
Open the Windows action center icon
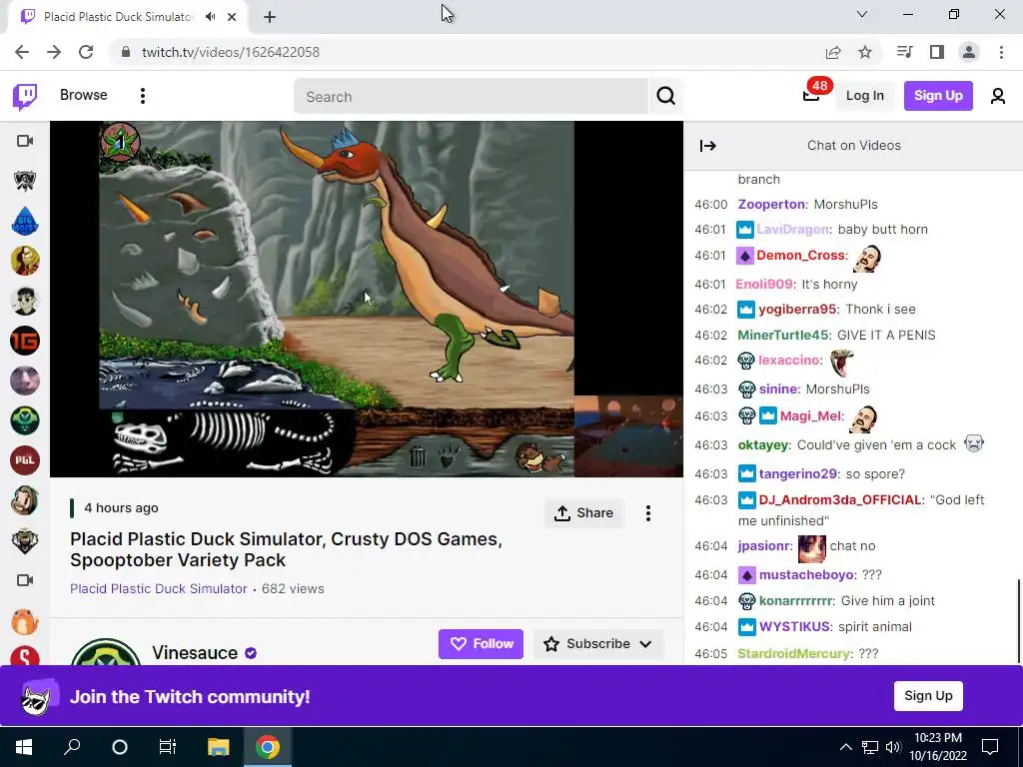point(990,746)
